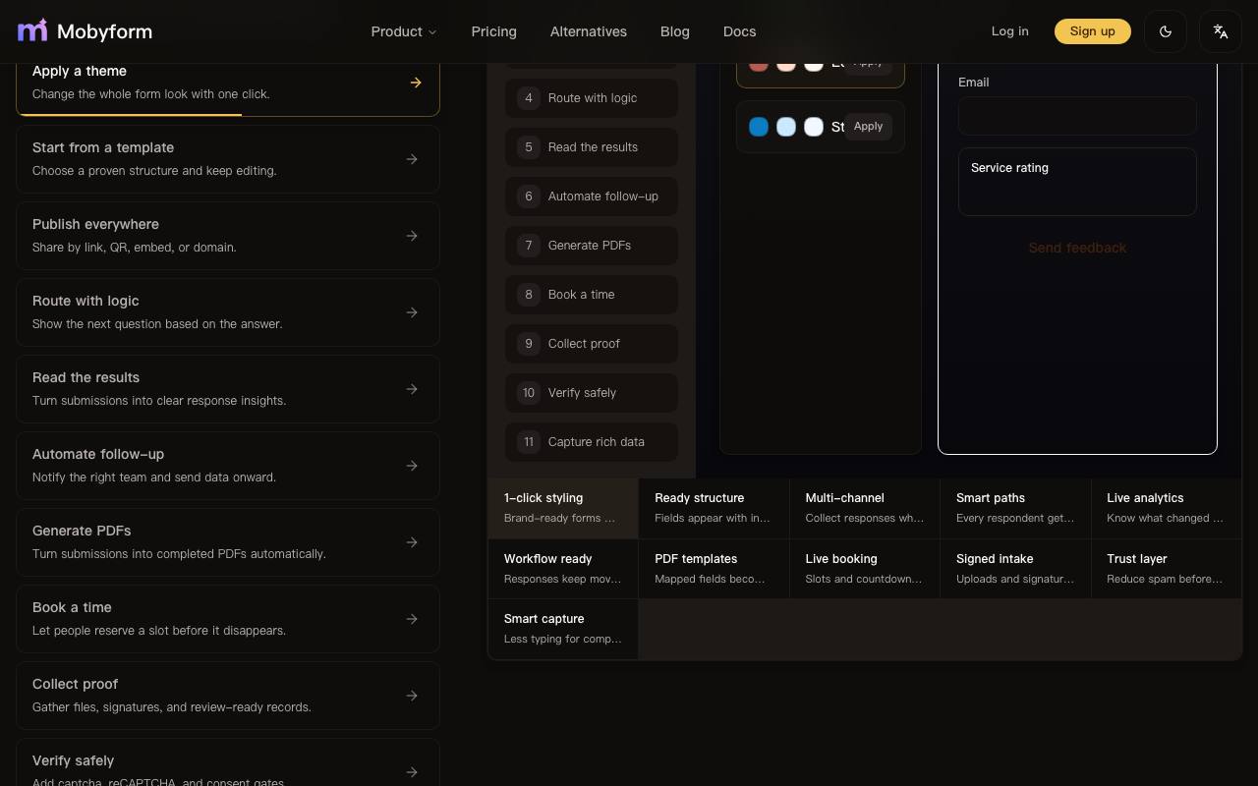Click arrow on Route with logic card
Image resolution: width=1258 pixels, height=786 pixels.
pos(412,312)
